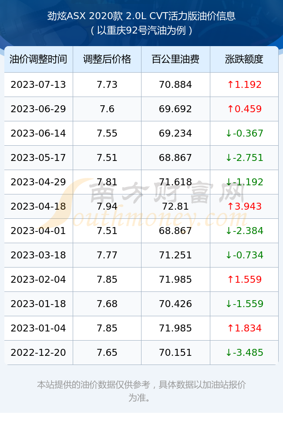This screenshot has height=435, width=283.
Task: Click the red up-arrow 0.459 value
Action: (244, 109)
